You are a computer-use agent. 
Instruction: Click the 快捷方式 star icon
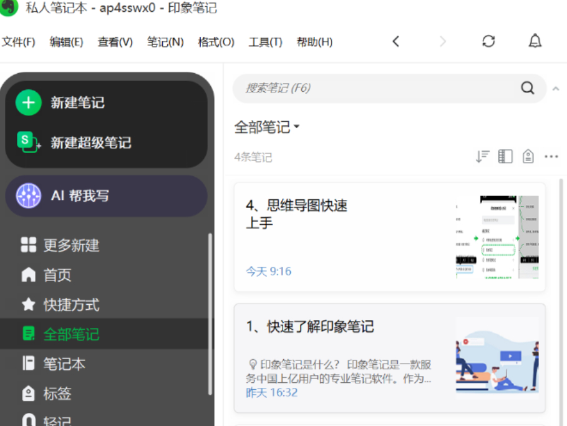[x=29, y=304]
